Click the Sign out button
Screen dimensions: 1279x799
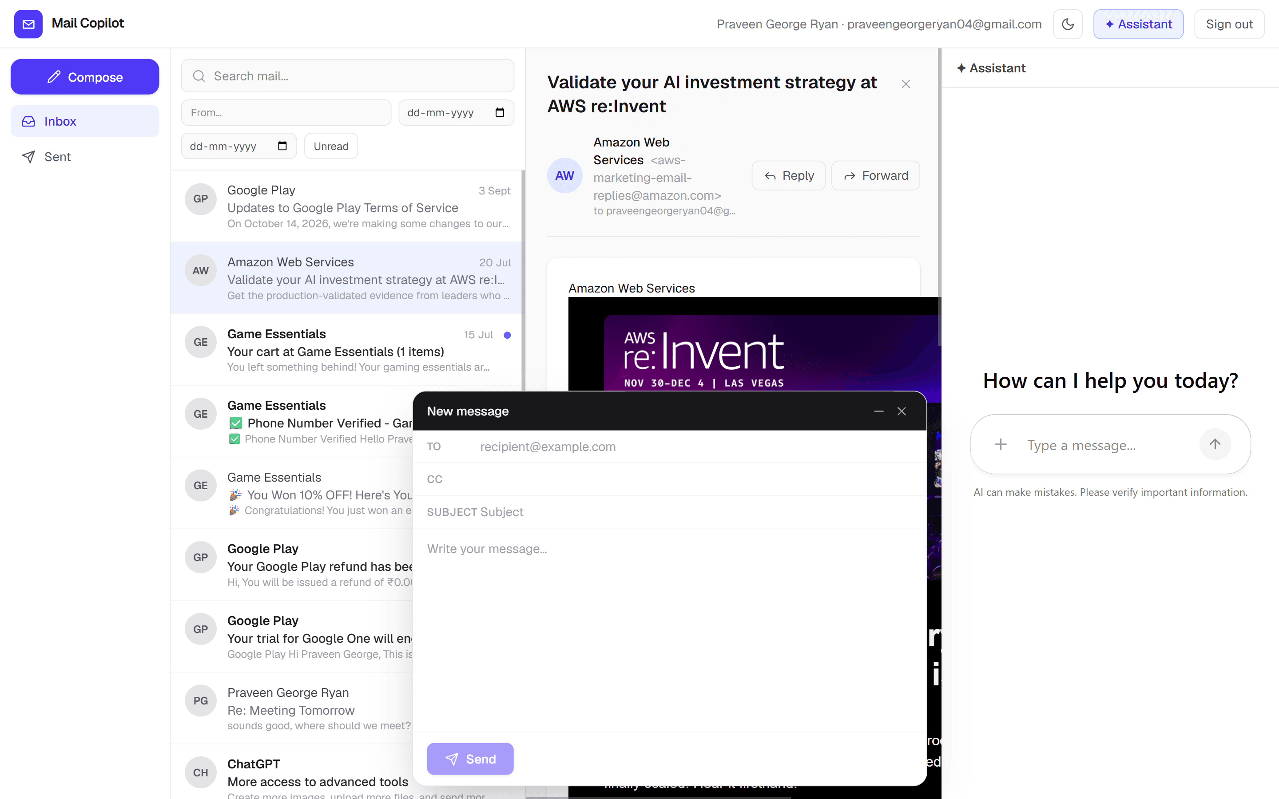(x=1229, y=24)
